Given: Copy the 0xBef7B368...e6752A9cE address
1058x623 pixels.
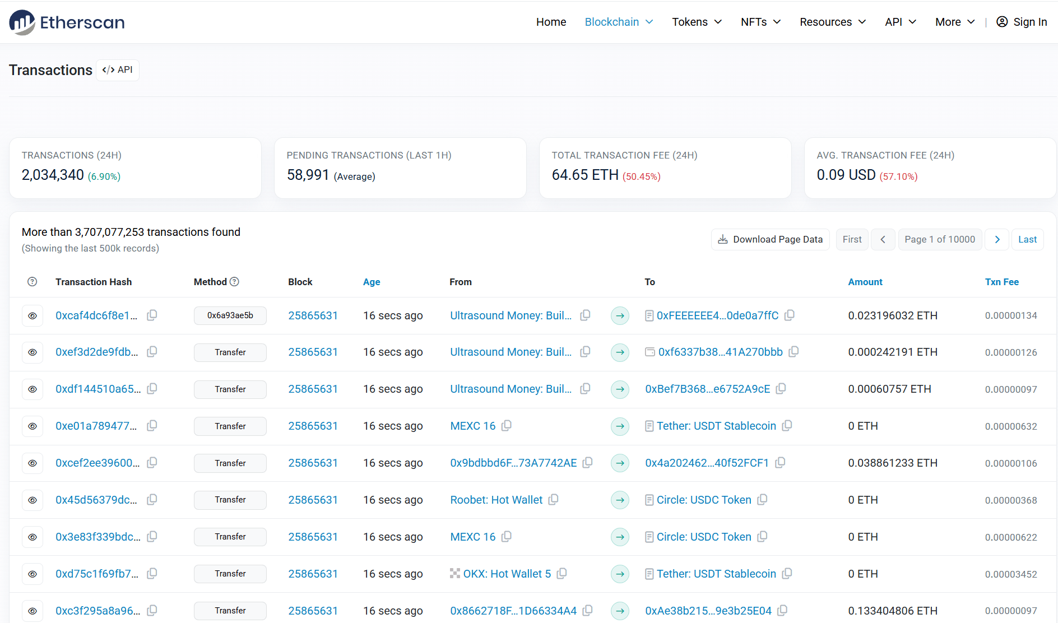Looking at the screenshot, I should (x=781, y=389).
